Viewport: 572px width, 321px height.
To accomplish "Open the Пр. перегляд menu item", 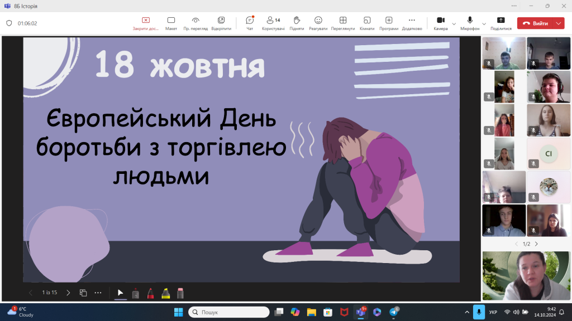I will click(196, 23).
